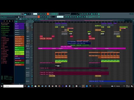
Task: Expand Channel presets in the browser
Action: point(6,30)
